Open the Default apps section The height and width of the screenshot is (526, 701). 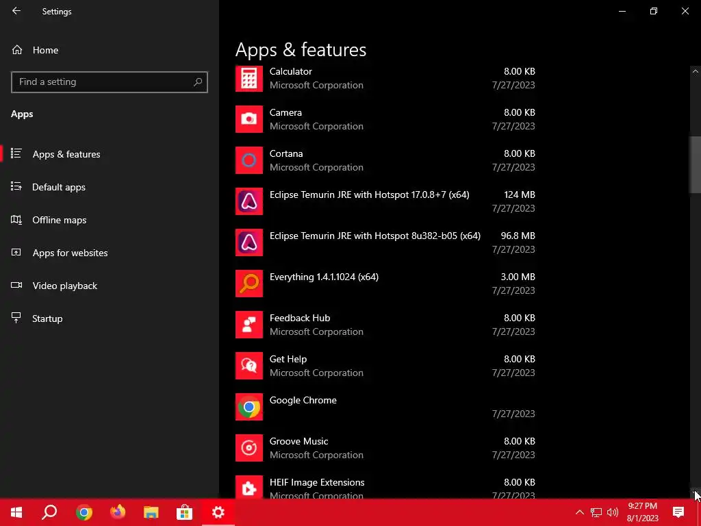click(110, 187)
